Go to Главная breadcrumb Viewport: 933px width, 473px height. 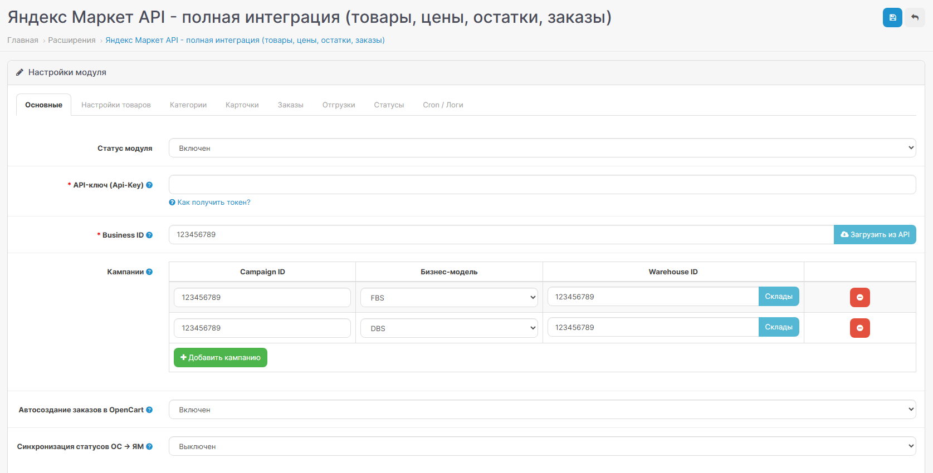[x=23, y=40]
